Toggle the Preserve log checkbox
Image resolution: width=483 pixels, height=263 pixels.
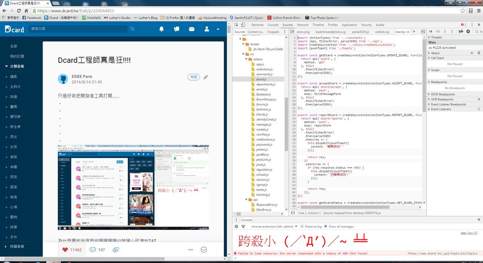click(302, 227)
